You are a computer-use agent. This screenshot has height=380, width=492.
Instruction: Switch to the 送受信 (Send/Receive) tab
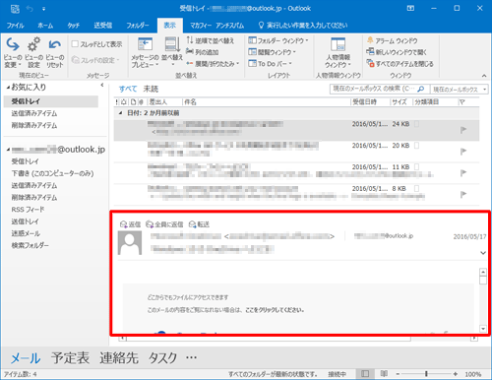point(103,26)
